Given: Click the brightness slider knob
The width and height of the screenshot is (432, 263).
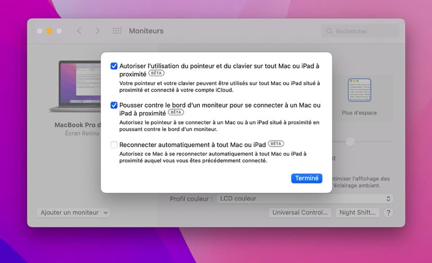Looking at the screenshot, I should (x=350, y=142).
